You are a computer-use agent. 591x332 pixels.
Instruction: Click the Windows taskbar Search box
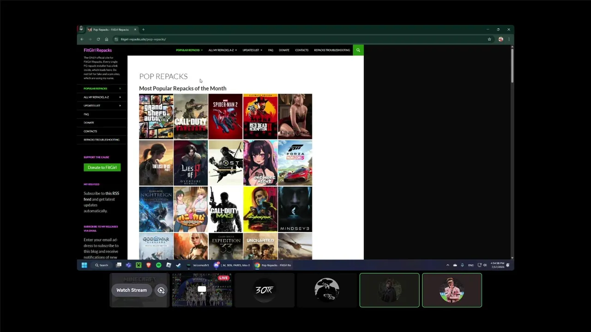(102, 265)
